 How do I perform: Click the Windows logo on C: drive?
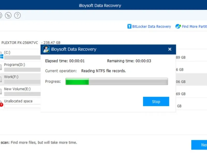click(x=1, y=56)
